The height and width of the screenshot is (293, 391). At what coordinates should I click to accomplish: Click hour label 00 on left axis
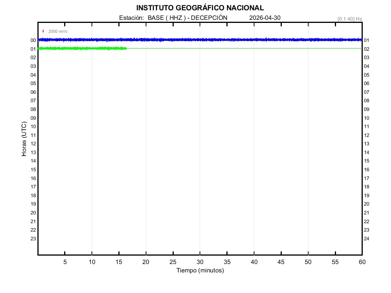click(x=33, y=40)
